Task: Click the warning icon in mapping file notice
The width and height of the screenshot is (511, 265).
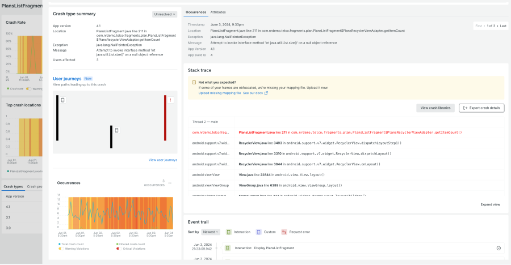Action: 194,82
